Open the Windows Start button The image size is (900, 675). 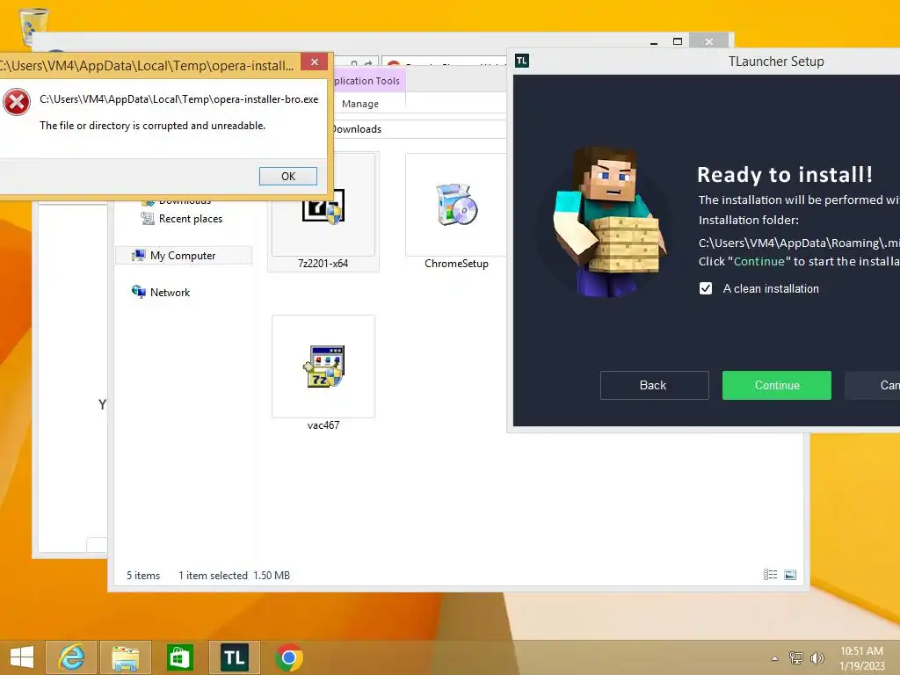pyautogui.click(x=22, y=657)
